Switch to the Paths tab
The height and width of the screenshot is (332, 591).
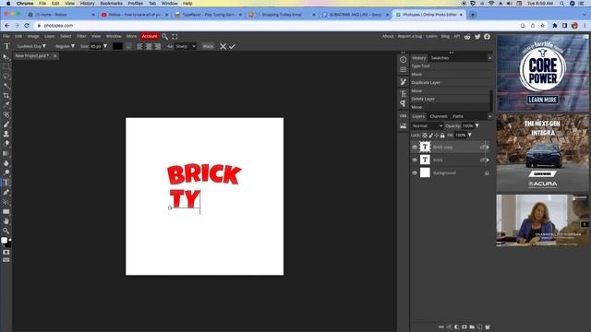point(458,116)
